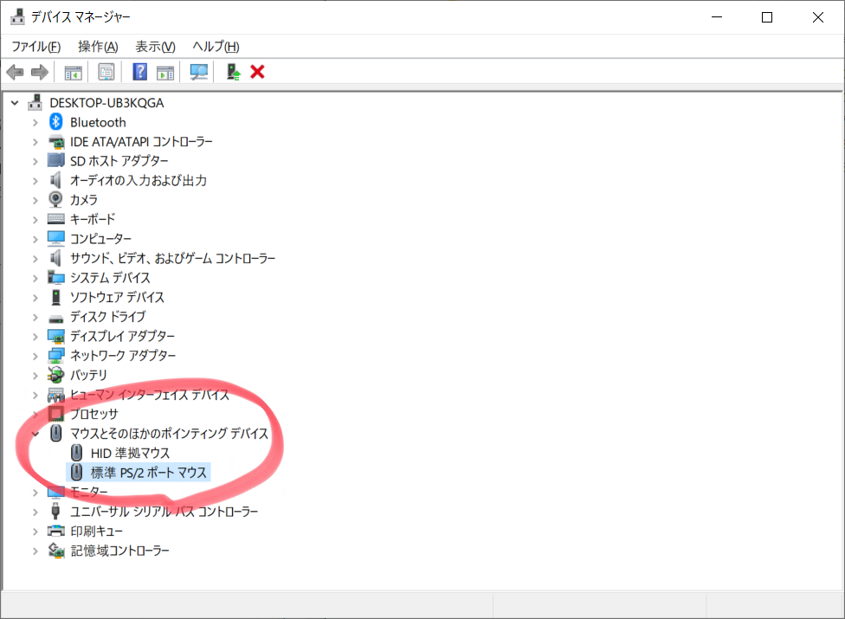This screenshot has width=845, height=619.
Task: Collapse the DESKTOP-UB3KQGA root node
Action: [15, 103]
